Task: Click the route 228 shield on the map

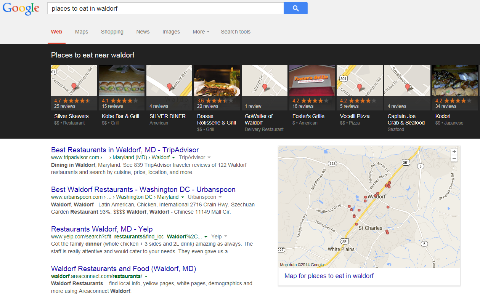Action: pos(333,163)
